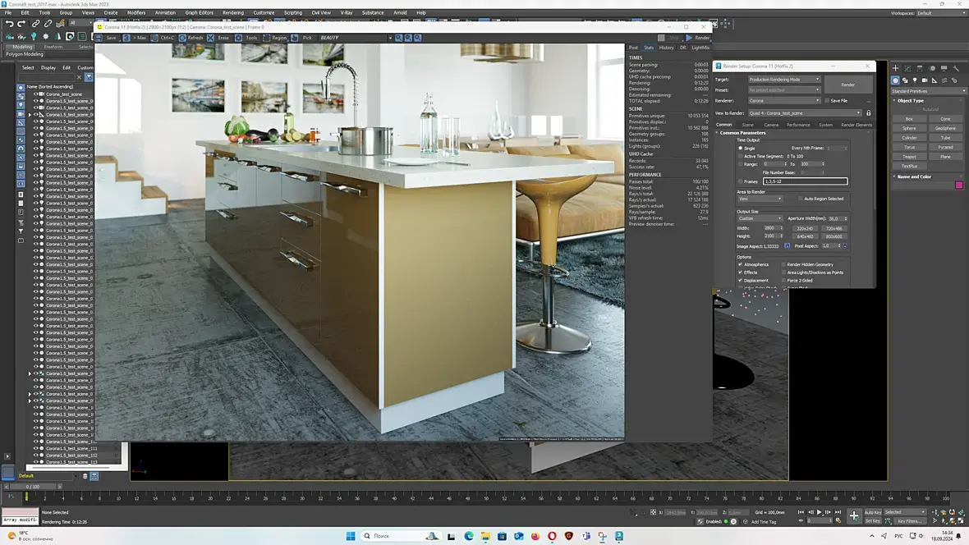Viewport: 969px width, 545px height.
Task: Select the Lights category icon
Action: pyautogui.click(x=916, y=80)
